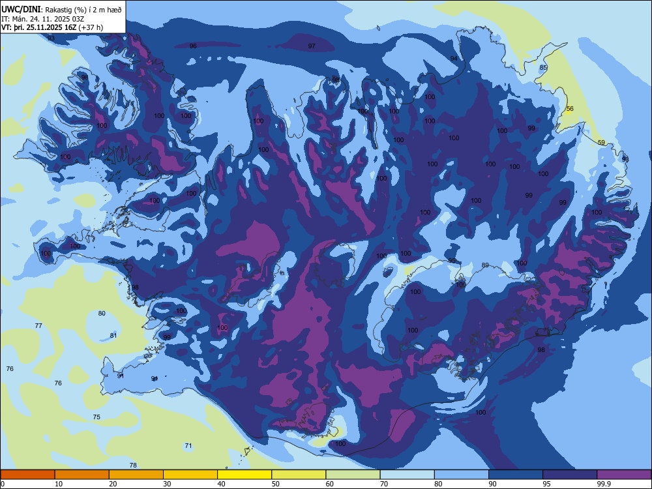Screen dimensions: 652x489
Task: Click the 71 humidity value offshore southwest
Action: click(x=188, y=446)
